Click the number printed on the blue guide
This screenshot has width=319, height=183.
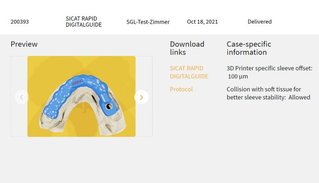(x=77, y=82)
